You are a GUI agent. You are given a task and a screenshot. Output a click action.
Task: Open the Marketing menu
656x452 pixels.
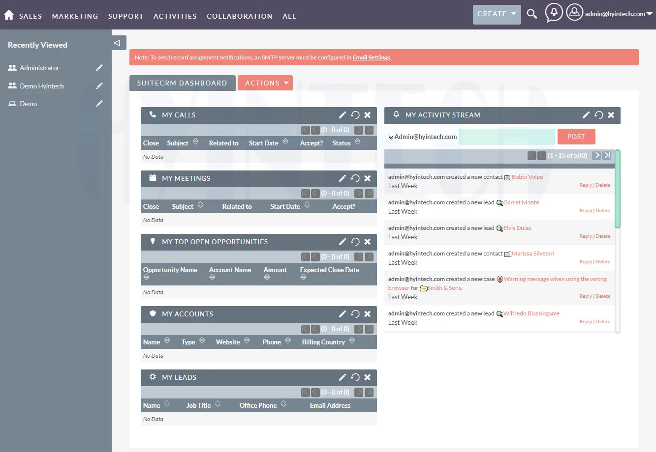point(75,16)
